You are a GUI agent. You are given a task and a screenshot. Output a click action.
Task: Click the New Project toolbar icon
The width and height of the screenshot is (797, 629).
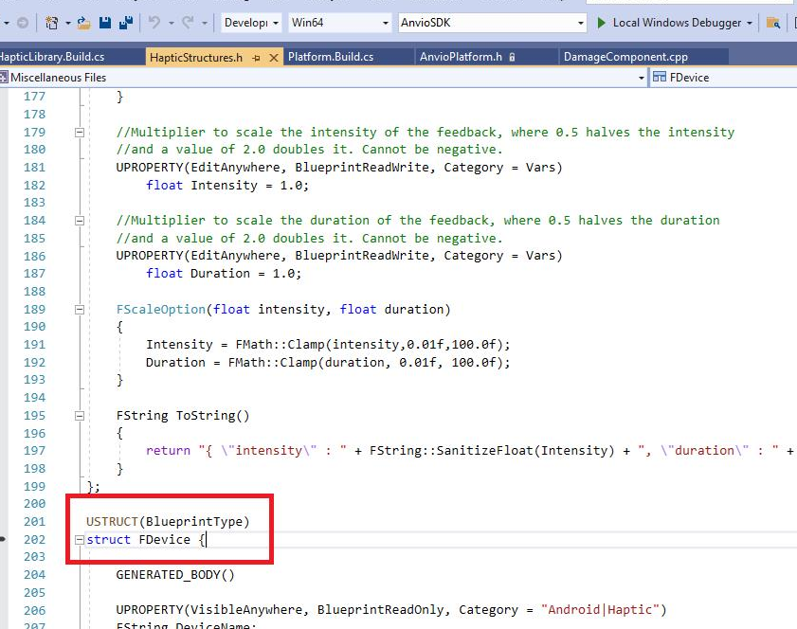coord(52,21)
